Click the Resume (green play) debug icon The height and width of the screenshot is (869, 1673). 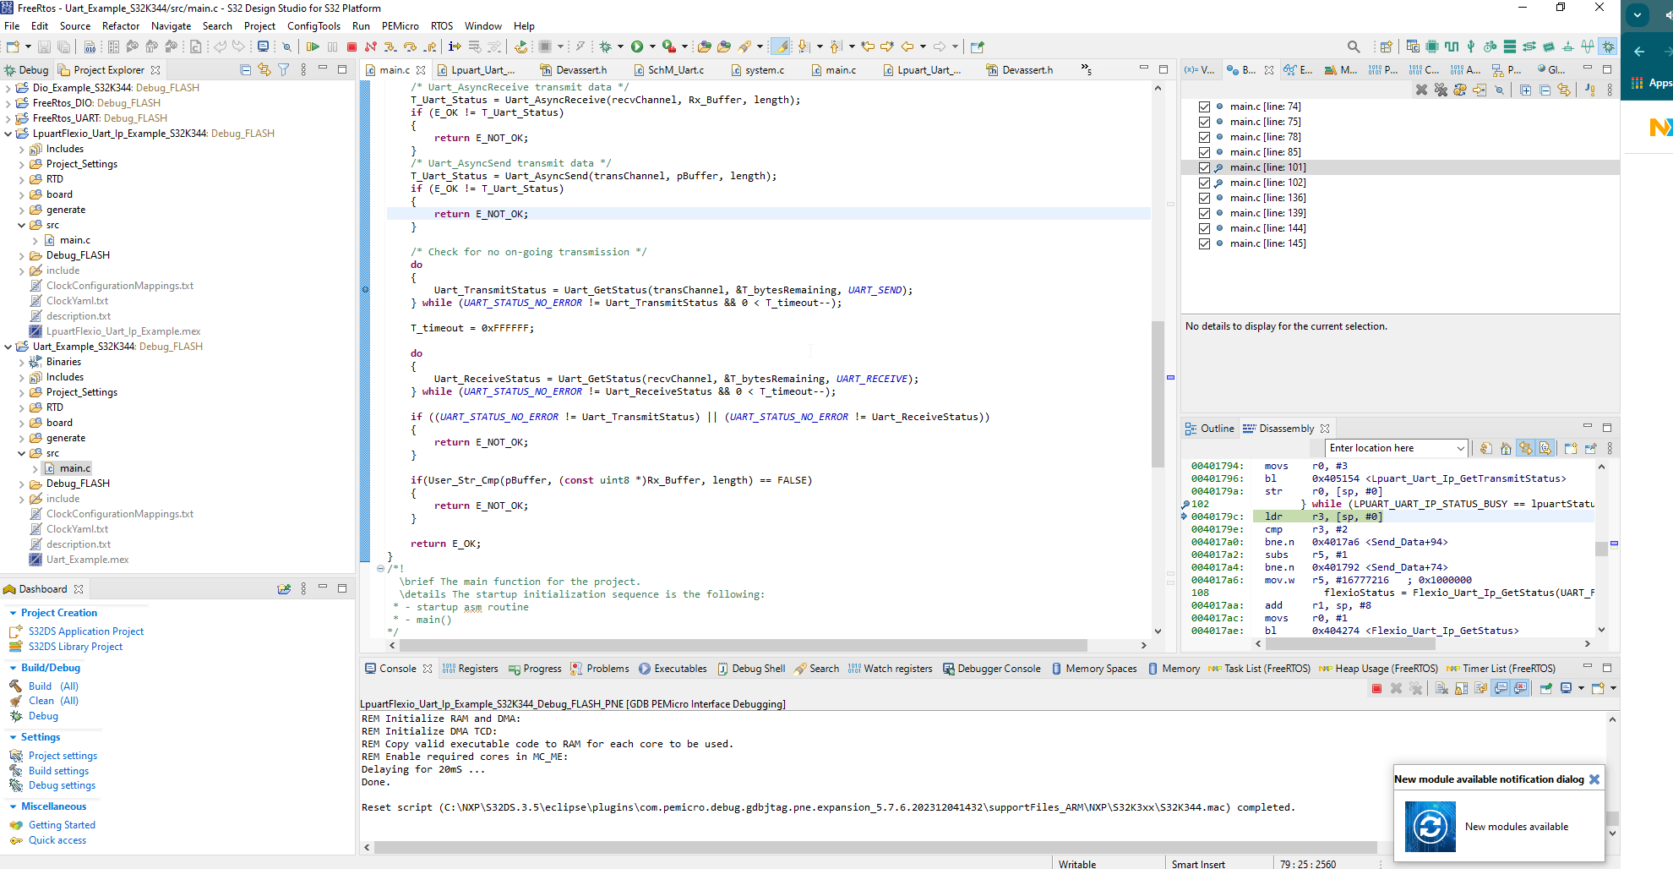[313, 46]
